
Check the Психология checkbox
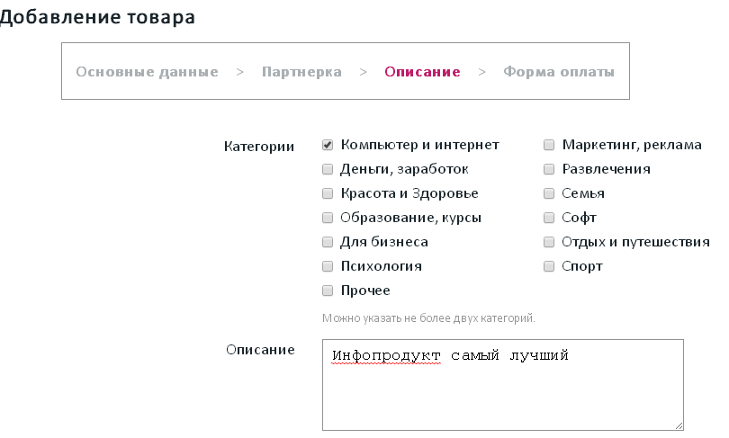[x=328, y=266]
